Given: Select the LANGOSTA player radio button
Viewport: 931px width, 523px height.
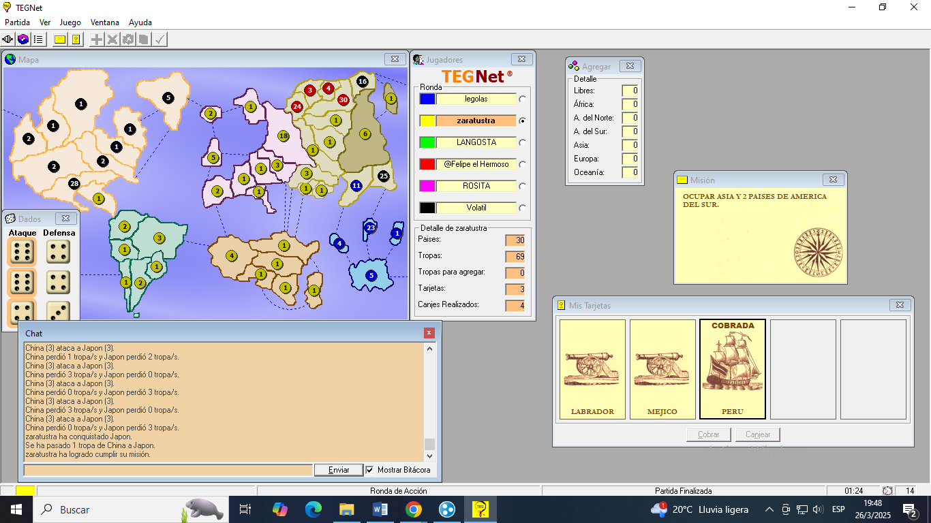Looking at the screenshot, I should 523,142.
